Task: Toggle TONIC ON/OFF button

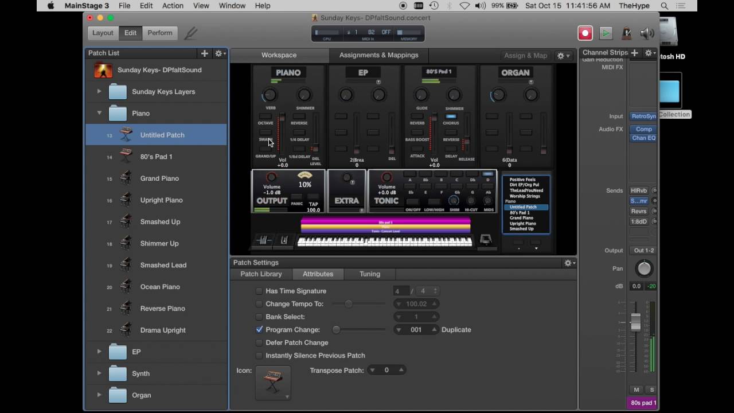Action: (x=412, y=202)
